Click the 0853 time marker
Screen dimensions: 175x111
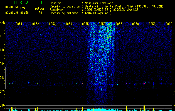(x=52, y=24)
